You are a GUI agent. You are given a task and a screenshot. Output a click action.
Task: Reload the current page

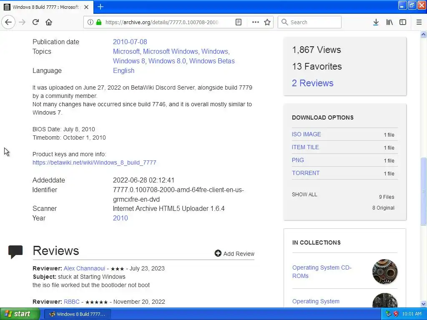(x=35, y=22)
